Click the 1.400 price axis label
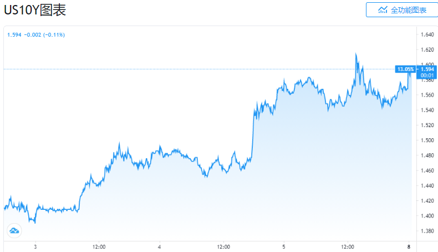The width and height of the screenshot is (438, 252). pyautogui.click(x=427, y=215)
